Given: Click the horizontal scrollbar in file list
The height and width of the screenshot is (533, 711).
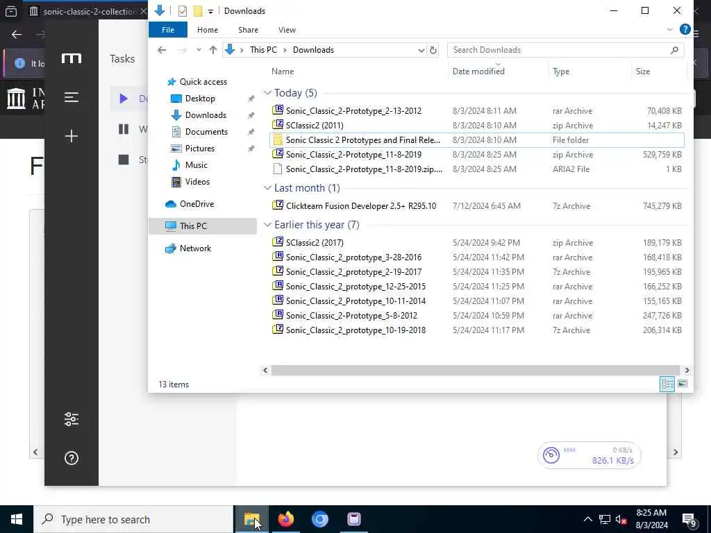Looking at the screenshot, I should coord(475,371).
